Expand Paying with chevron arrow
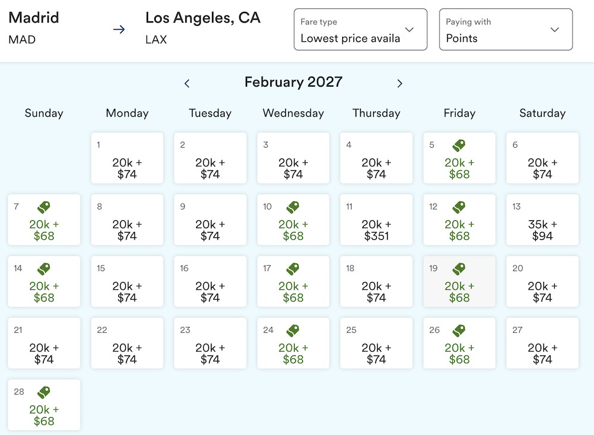594x435 pixels. 555,30
